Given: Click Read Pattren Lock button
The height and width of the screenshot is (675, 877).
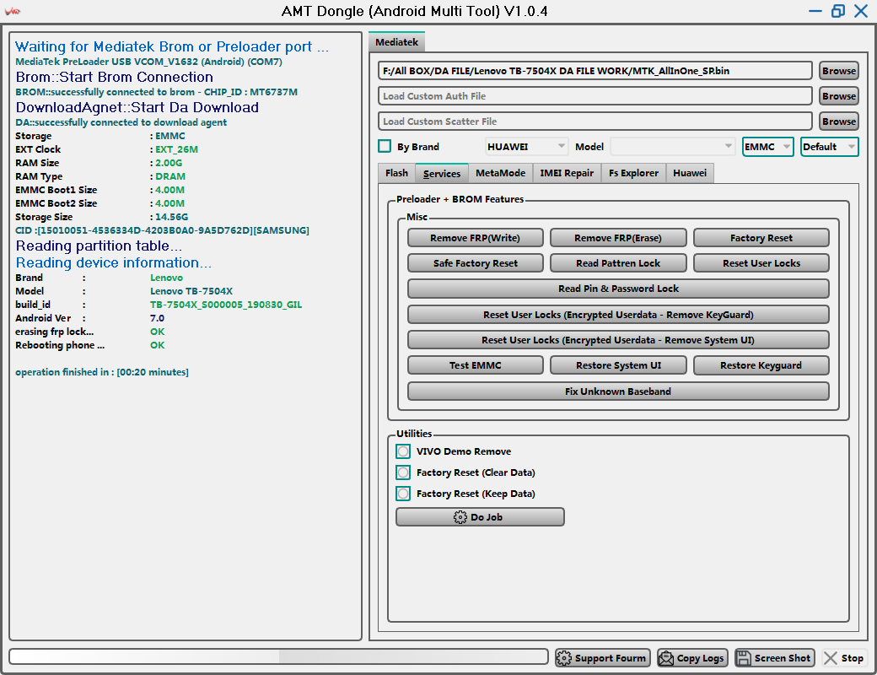Looking at the screenshot, I should 618,263.
